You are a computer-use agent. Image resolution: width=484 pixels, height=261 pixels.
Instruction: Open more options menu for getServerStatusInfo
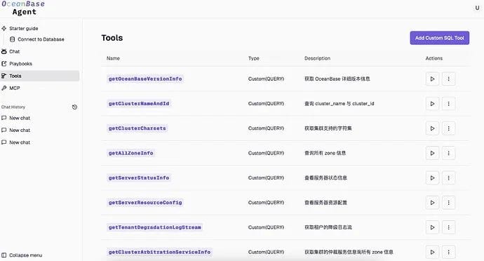tap(448, 178)
